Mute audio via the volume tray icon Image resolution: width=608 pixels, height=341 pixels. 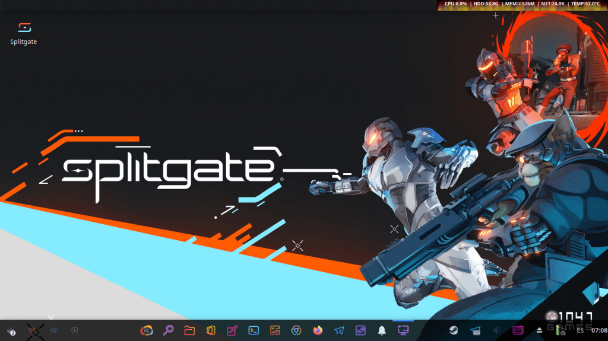(x=496, y=330)
